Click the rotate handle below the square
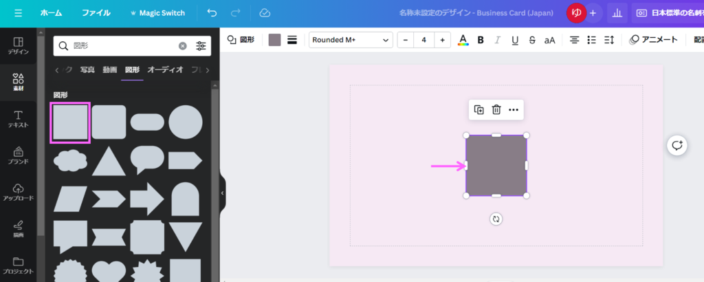The width and height of the screenshot is (704, 282). pyautogui.click(x=496, y=219)
